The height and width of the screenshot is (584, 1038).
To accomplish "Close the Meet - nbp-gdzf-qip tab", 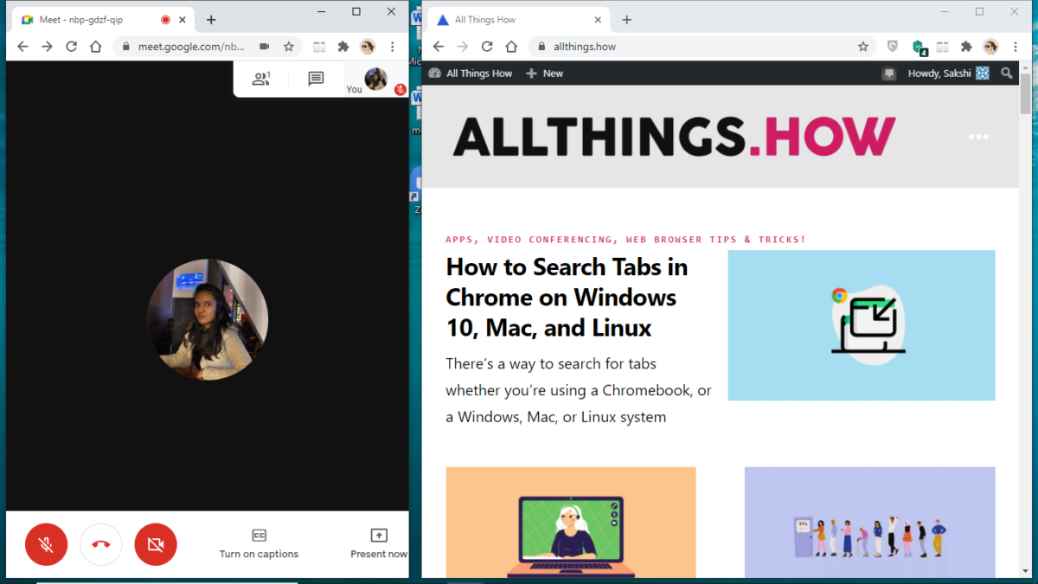I will pyautogui.click(x=183, y=19).
